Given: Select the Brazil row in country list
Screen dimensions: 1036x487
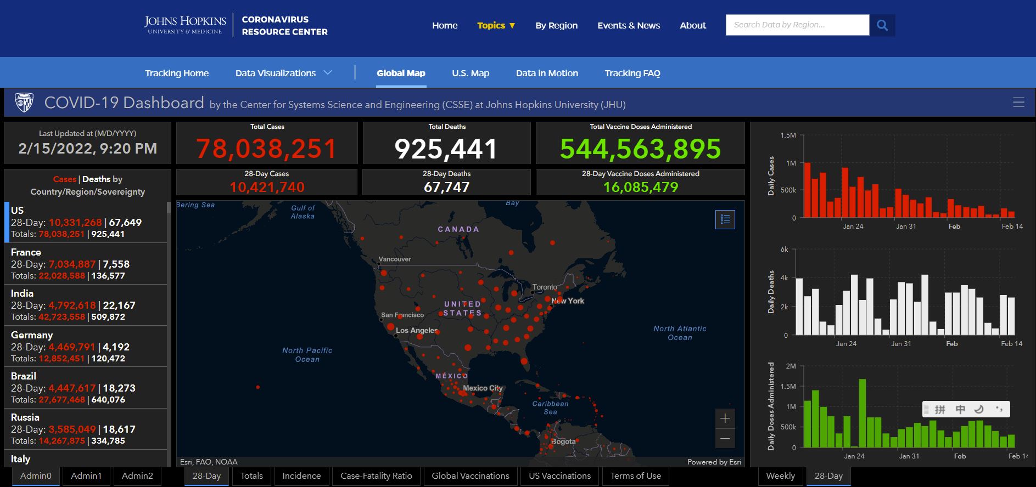Looking at the screenshot, I should 86,388.
